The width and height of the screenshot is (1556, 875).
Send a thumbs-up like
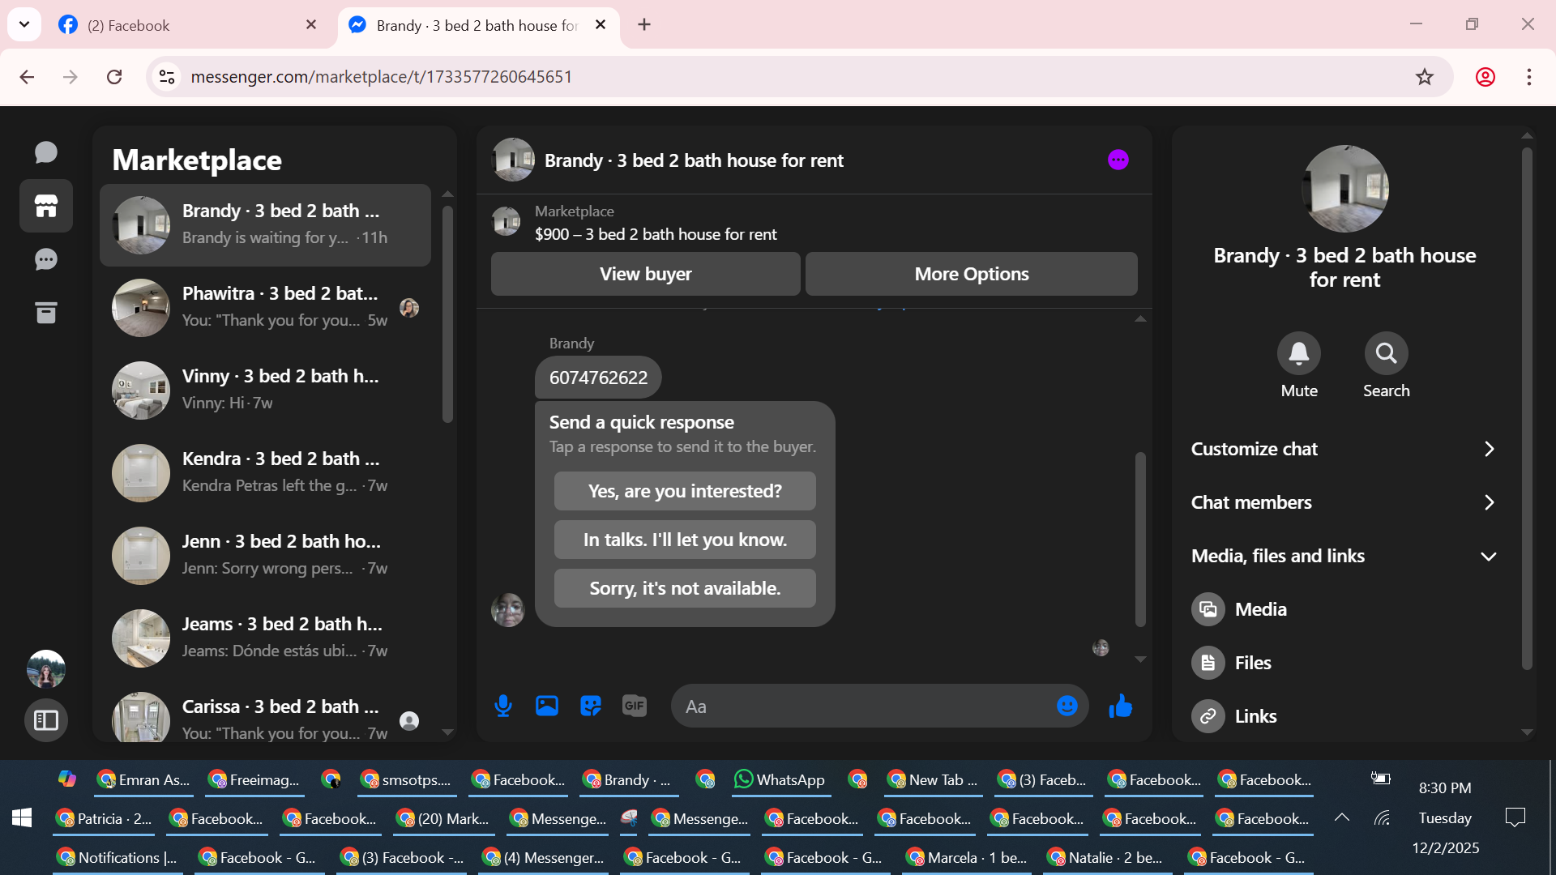[1121, 706]
